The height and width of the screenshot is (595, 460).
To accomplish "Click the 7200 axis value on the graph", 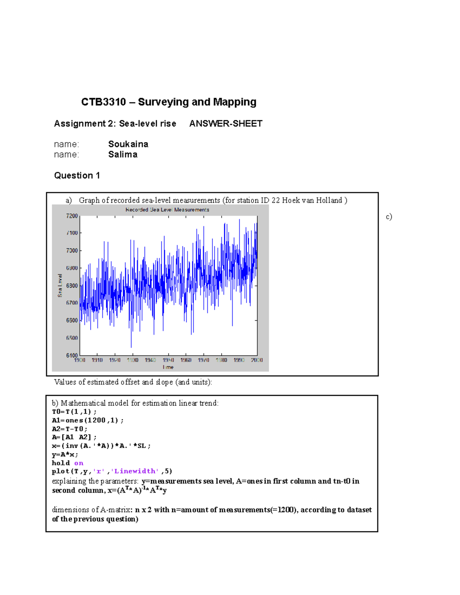I will coord(73,216).
